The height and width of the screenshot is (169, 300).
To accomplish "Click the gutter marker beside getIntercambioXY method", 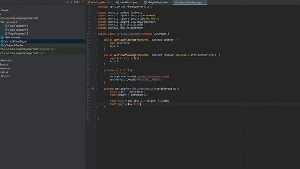I will point(93,89).
